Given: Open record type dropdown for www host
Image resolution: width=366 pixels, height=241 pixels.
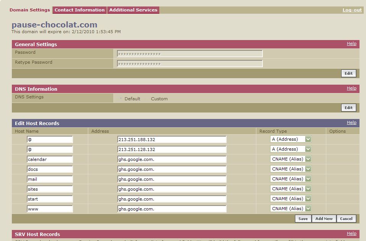Looking at the screenshot, I should 291,208.
